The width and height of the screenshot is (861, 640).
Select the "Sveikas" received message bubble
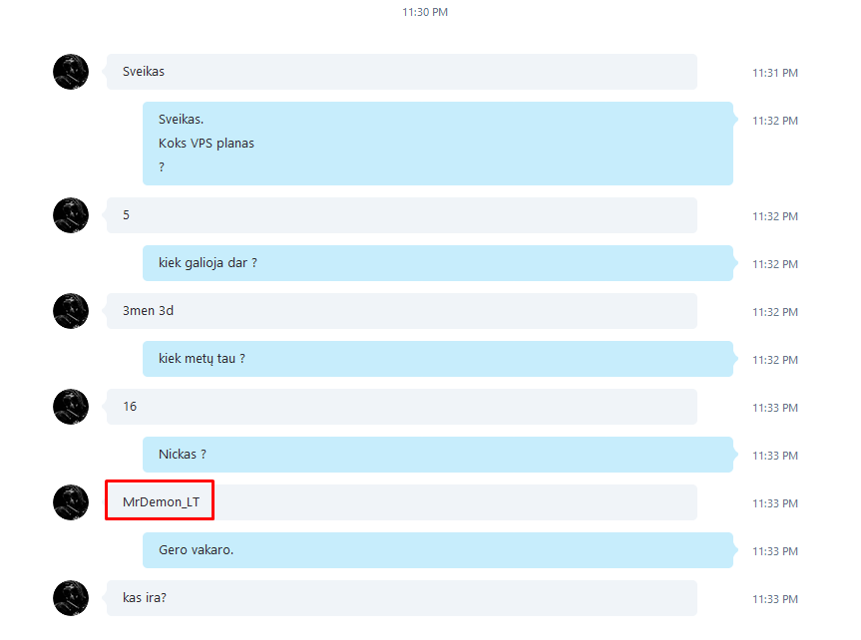[x=402, y=72]
